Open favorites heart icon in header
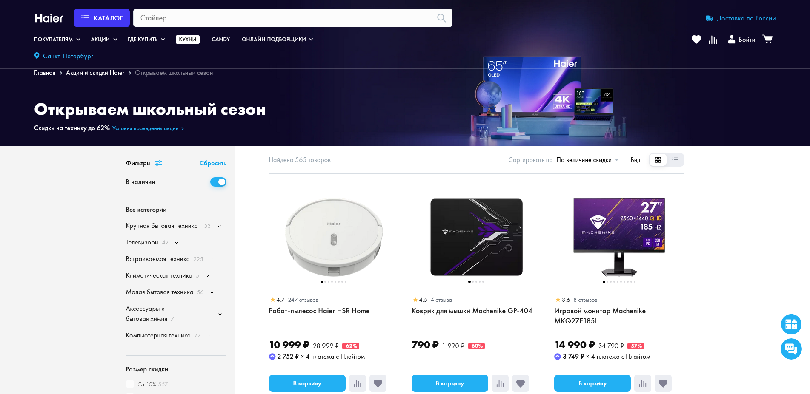 [x=696, y=40]
